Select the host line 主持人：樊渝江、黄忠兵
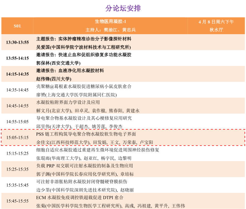 click(x=110, y=30)
